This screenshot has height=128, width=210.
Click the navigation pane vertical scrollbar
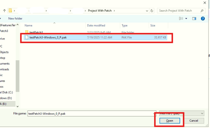pos(17,75)
